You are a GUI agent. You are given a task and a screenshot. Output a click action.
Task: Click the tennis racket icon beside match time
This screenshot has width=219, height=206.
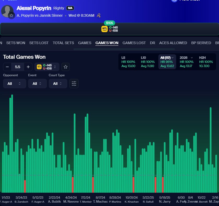99,15
